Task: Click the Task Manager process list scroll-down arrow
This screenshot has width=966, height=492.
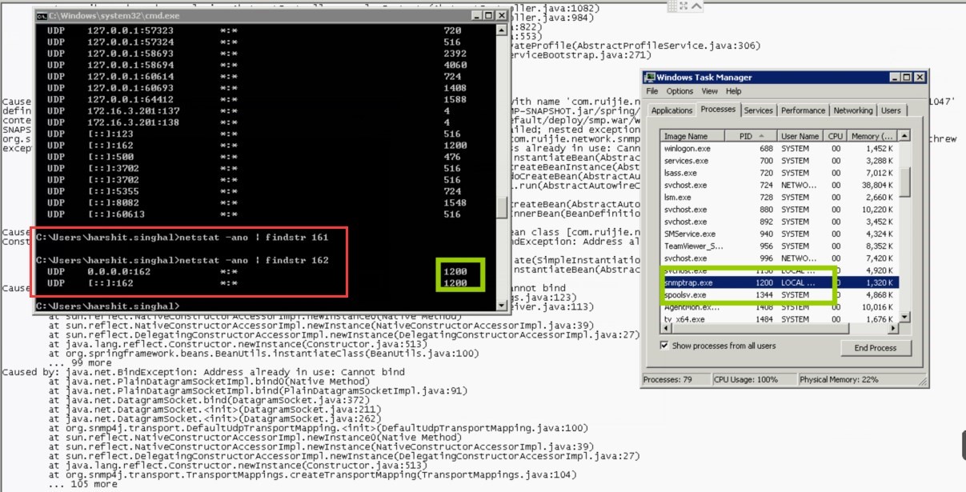Action: [905, 318]
